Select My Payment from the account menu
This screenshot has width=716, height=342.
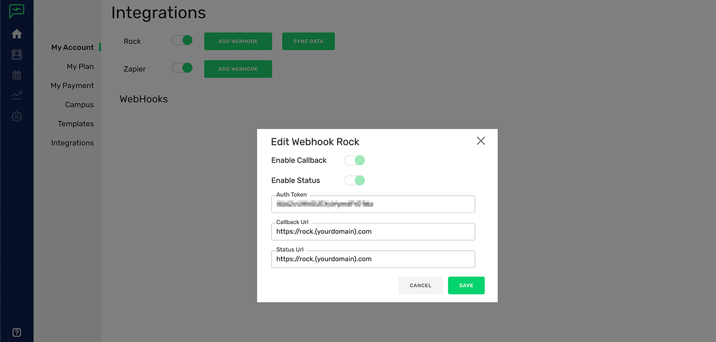tap(72, 85)
